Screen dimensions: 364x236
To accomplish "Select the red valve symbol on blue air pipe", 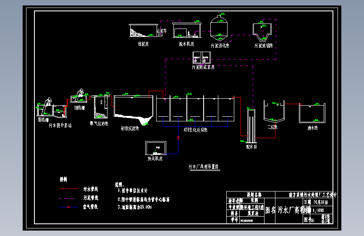I will click(x=178, y=137).
